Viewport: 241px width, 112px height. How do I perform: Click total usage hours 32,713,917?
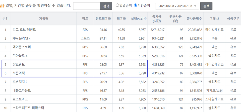tap(158, 30)
